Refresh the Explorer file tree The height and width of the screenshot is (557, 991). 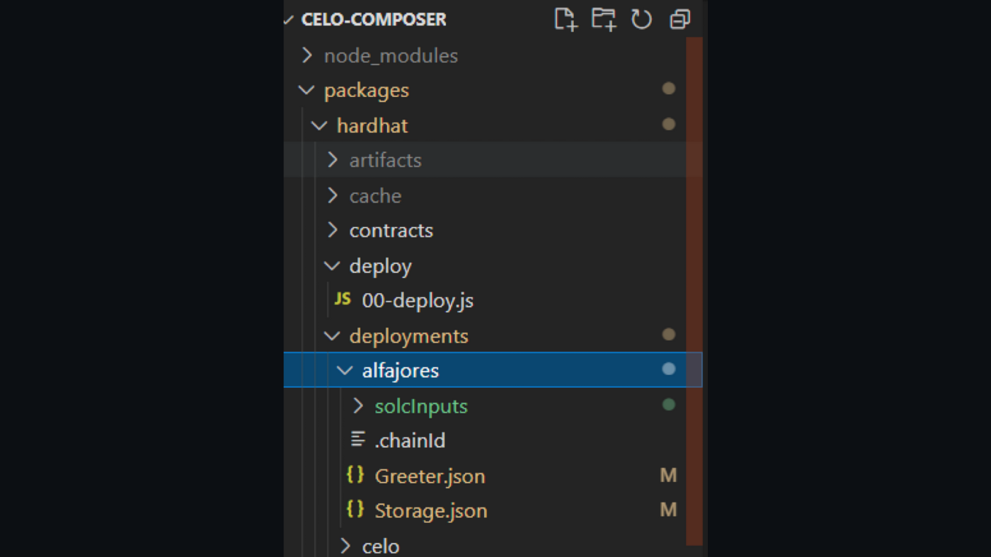pyautogui.click(x=641, y=19)
